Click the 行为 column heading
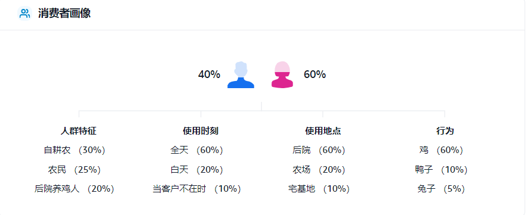This screenshot has height=215, width=527. (445, 131)
